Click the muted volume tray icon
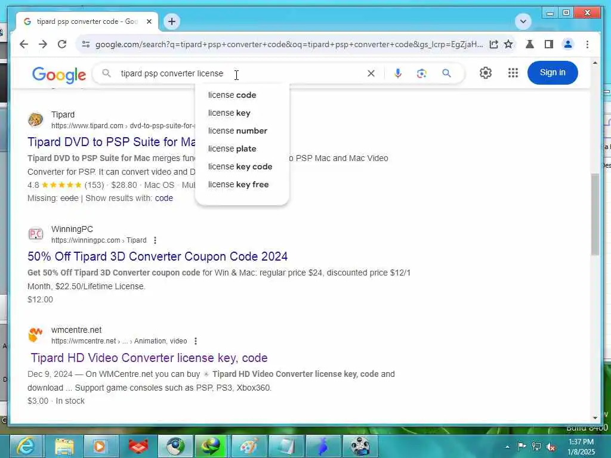The image size is (611, 458). (551, 447)
